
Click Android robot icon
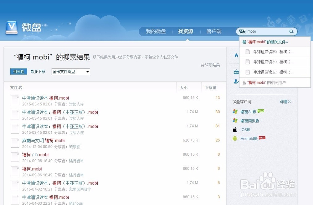(235, 139)
